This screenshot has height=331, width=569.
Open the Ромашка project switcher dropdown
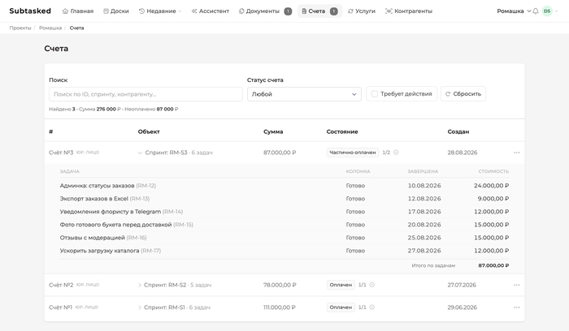pos(514,11)
